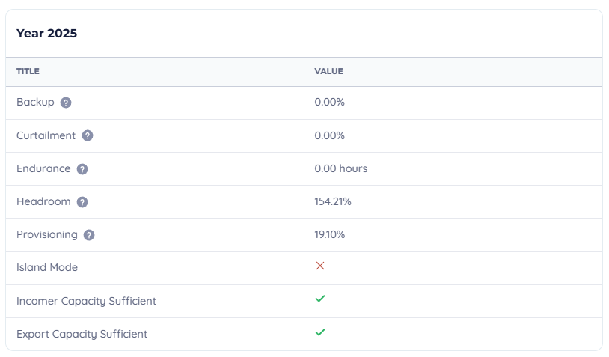The image size is (609, 357).
Task: Click the VALUE column header
Action: [x=328, y=72]
